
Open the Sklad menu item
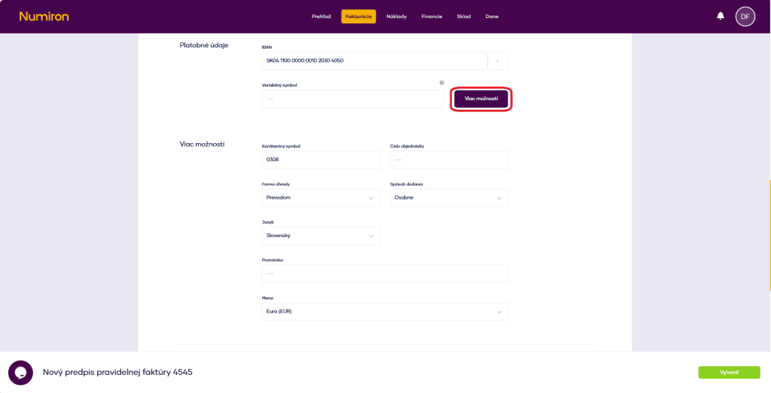[464, 17]
